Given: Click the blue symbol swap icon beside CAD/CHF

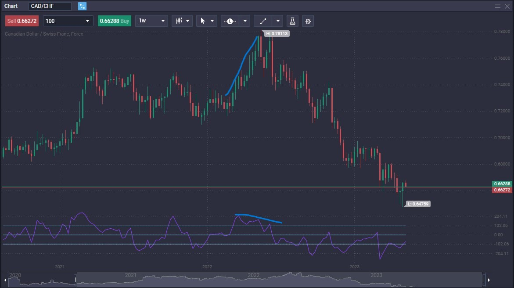Looking at the screenshot, I should click(x=81, y=6).
